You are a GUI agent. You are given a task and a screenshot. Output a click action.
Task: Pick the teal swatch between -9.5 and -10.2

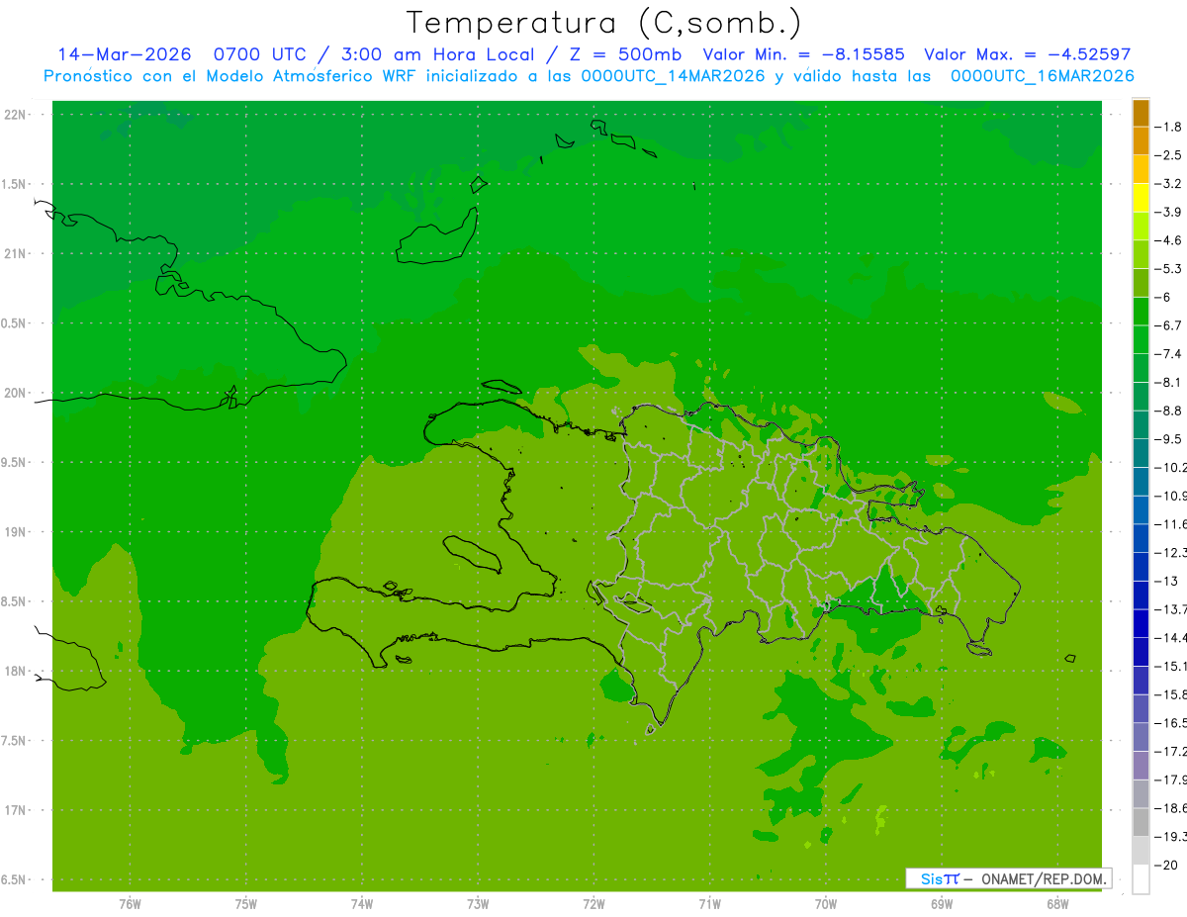1141,453
